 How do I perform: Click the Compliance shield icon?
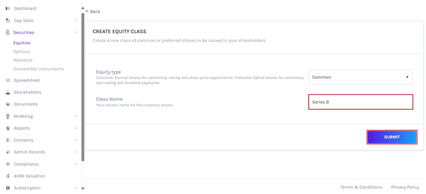(8, 164)
